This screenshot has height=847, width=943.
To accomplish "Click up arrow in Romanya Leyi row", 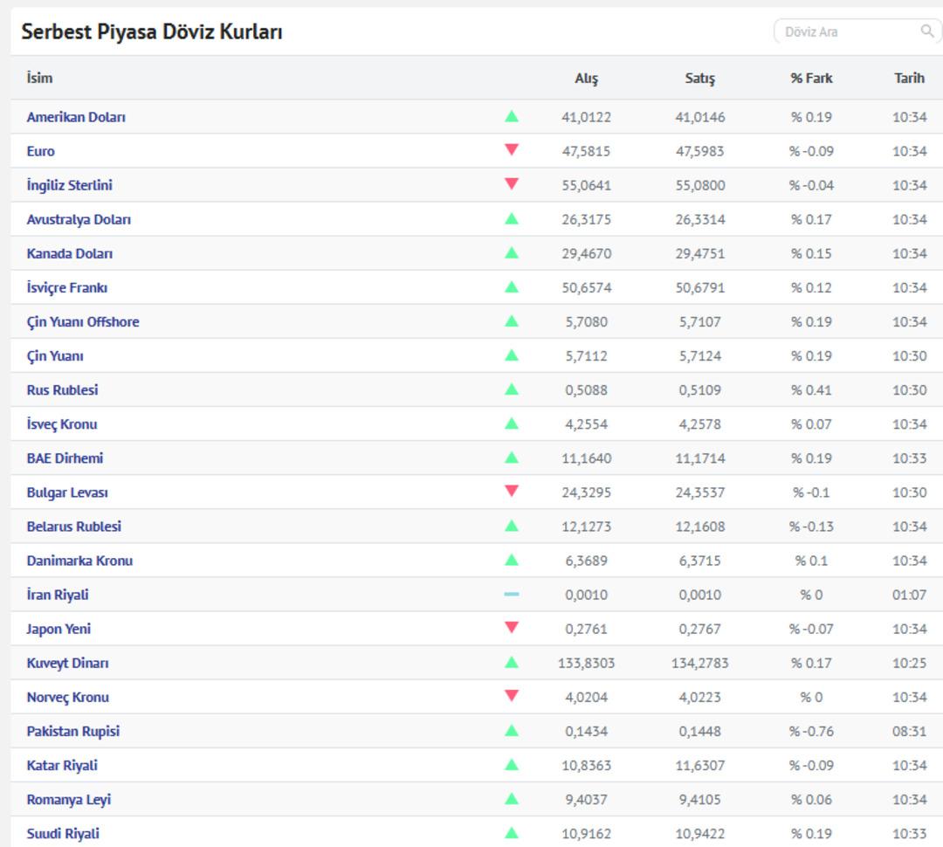I will tap(511, 799).
